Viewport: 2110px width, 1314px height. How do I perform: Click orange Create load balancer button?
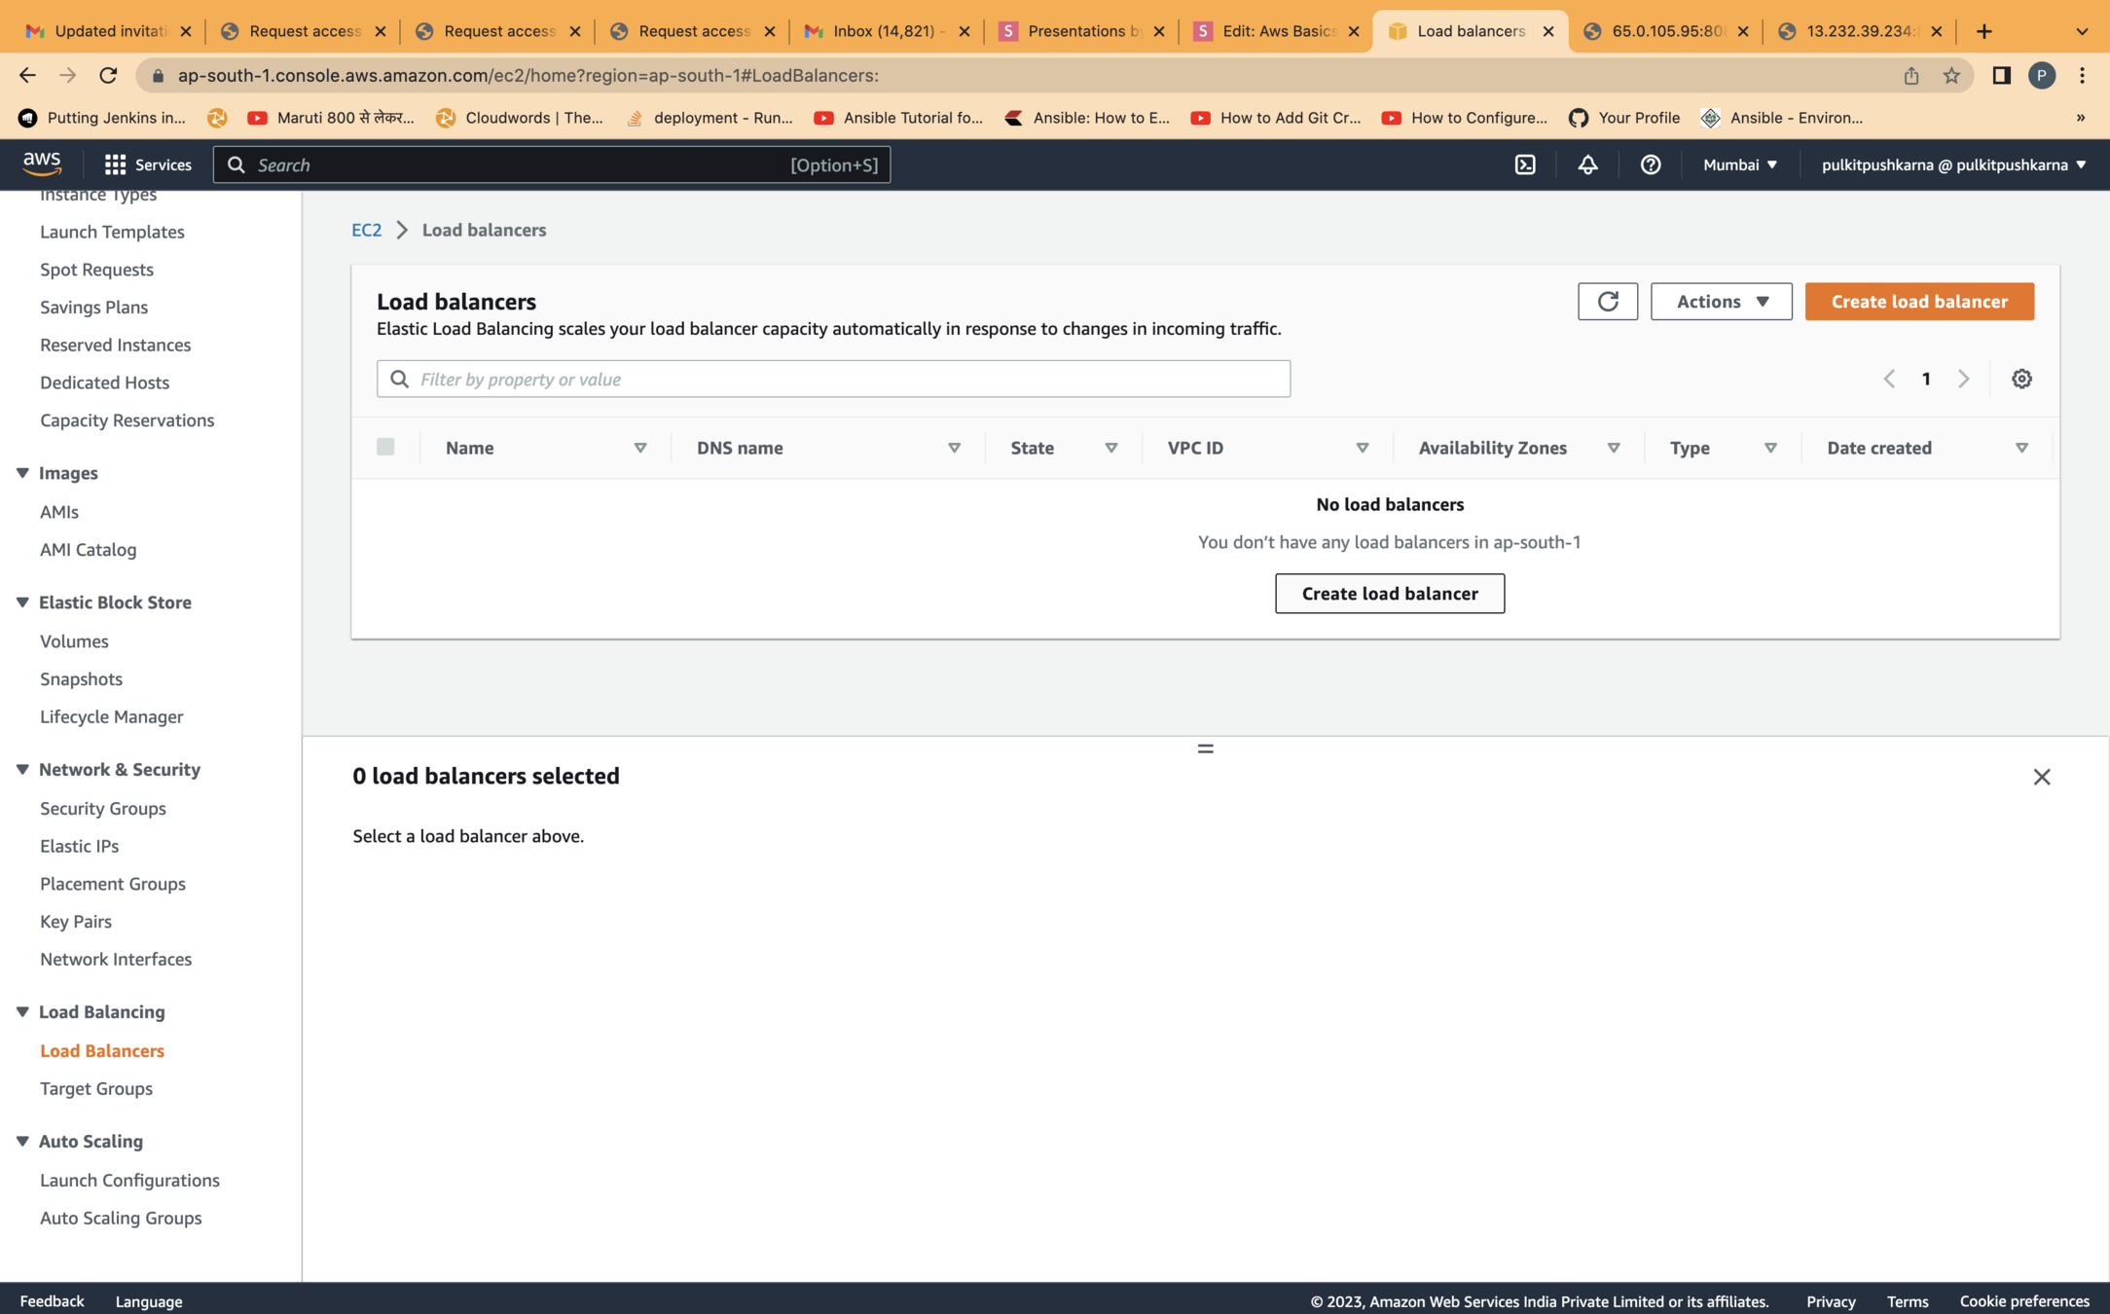(x=1918, y=302)
